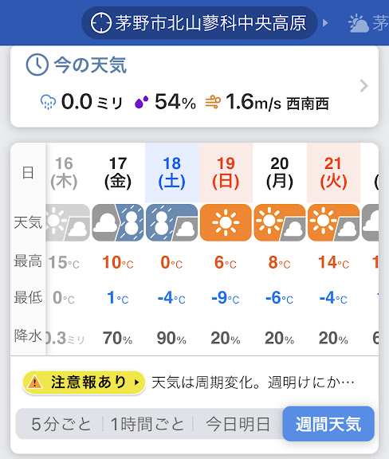The image size is (389, 459).
Task: Select the 21 (火) date column
Action: pos(333,173)
